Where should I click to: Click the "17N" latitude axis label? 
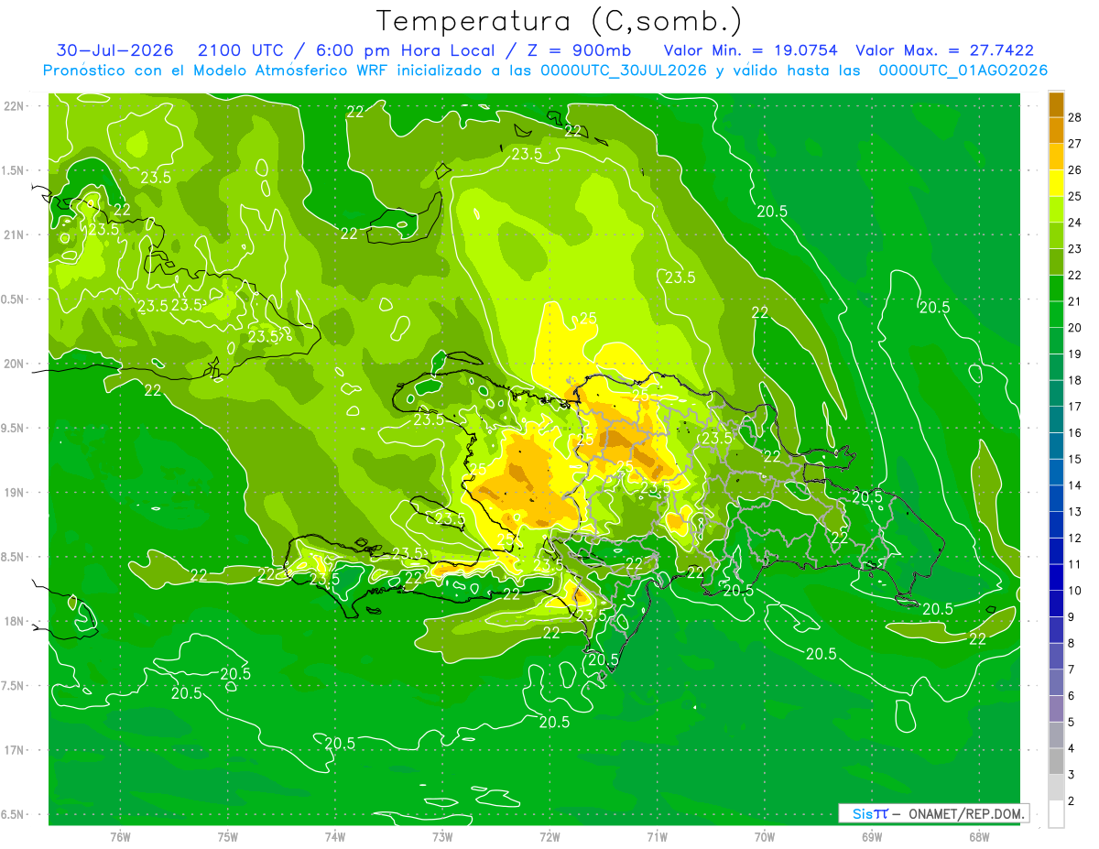(16, 750)
